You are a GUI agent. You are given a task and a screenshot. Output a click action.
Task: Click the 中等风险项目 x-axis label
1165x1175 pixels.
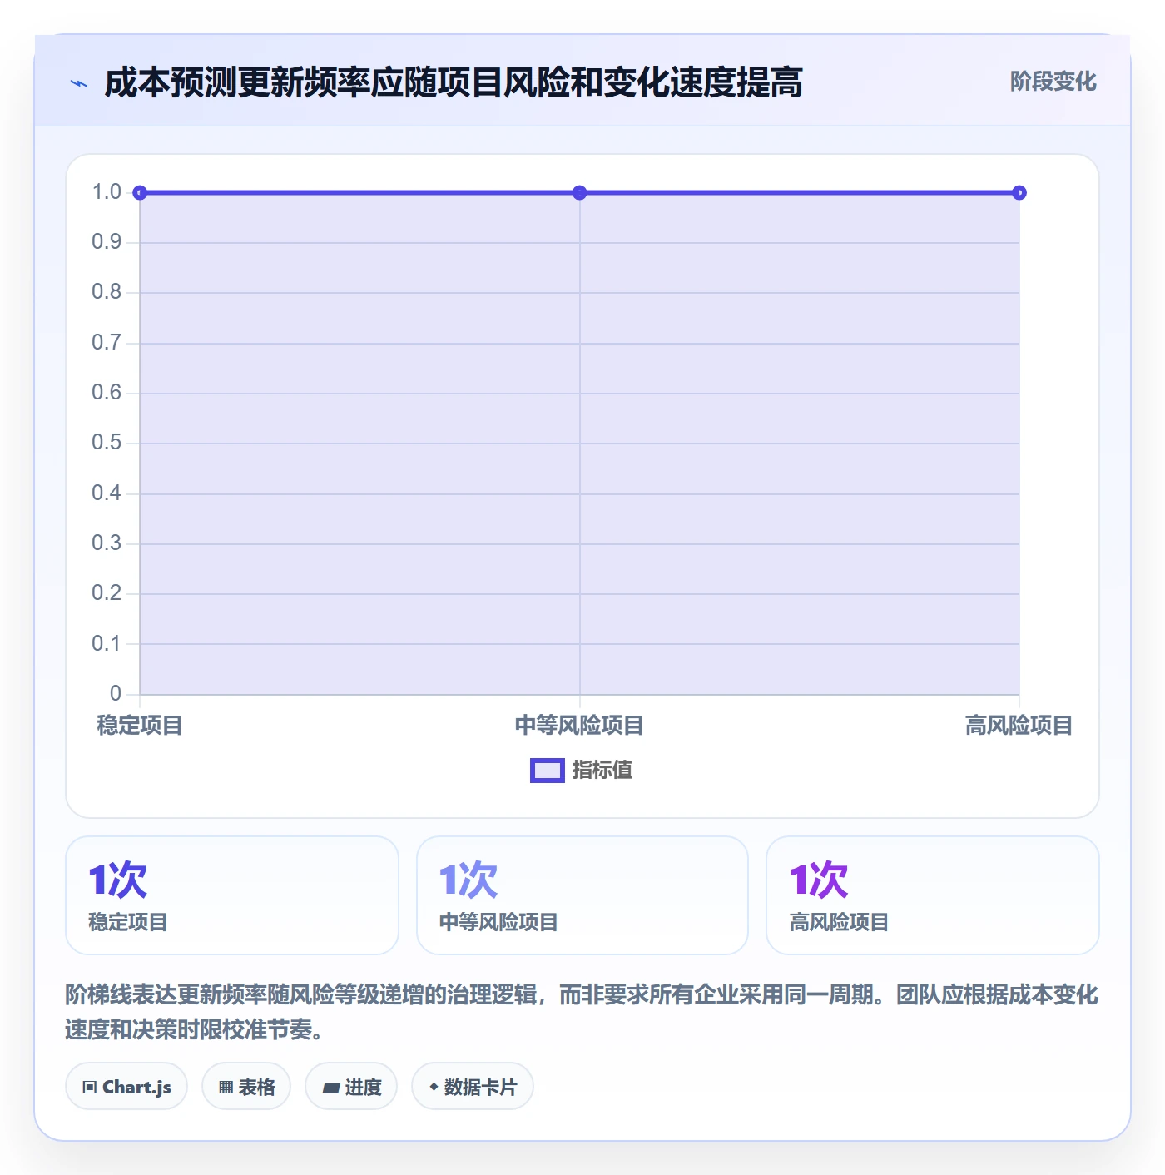[580, 726]
